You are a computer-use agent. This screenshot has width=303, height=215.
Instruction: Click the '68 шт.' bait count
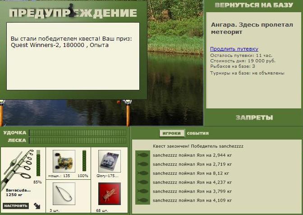pyautogui.click(x=102, y=210)
